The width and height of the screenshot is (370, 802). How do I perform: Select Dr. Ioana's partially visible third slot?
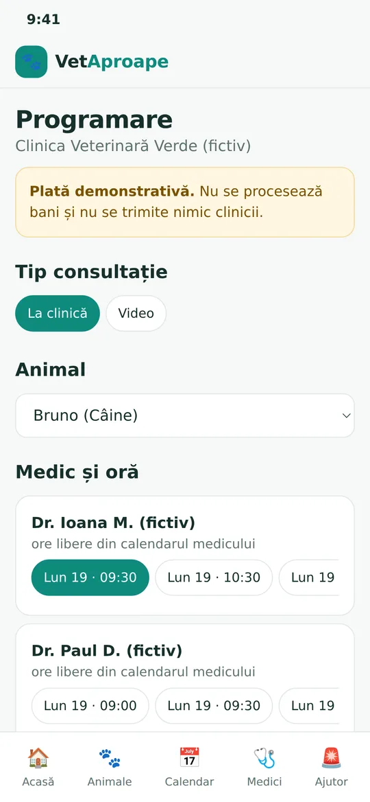pyautogui.click(x=309, y=577)
